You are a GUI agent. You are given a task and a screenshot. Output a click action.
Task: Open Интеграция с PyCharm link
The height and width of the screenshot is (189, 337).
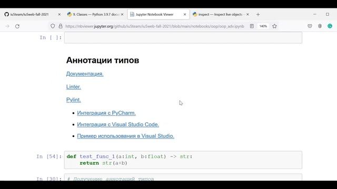coord(106,113)
